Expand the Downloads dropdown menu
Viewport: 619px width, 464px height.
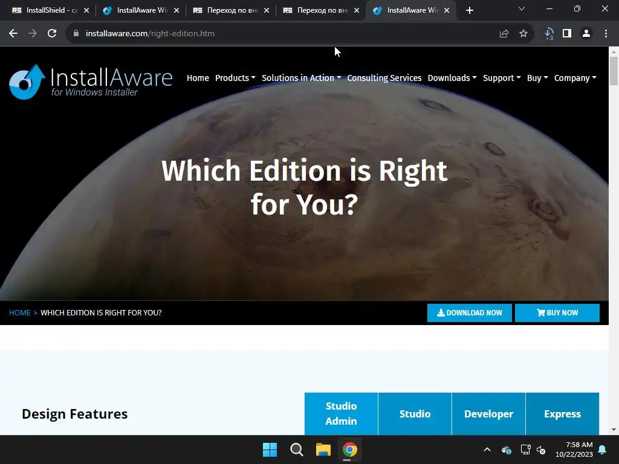point(452,78)
